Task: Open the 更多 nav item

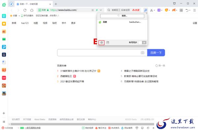Action: (73, 23)
